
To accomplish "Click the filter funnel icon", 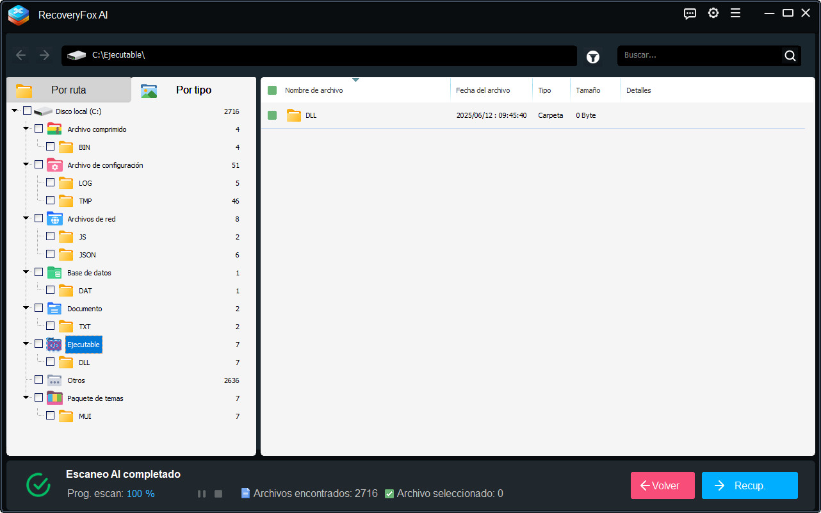I will (592, 56).
